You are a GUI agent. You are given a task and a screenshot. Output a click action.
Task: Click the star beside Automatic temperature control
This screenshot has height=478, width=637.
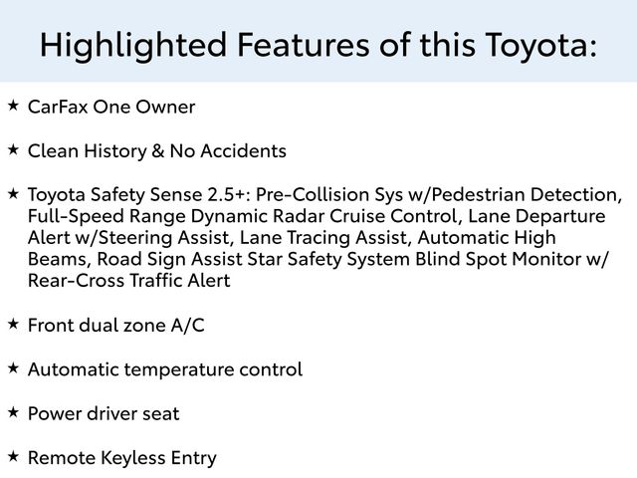13,368
